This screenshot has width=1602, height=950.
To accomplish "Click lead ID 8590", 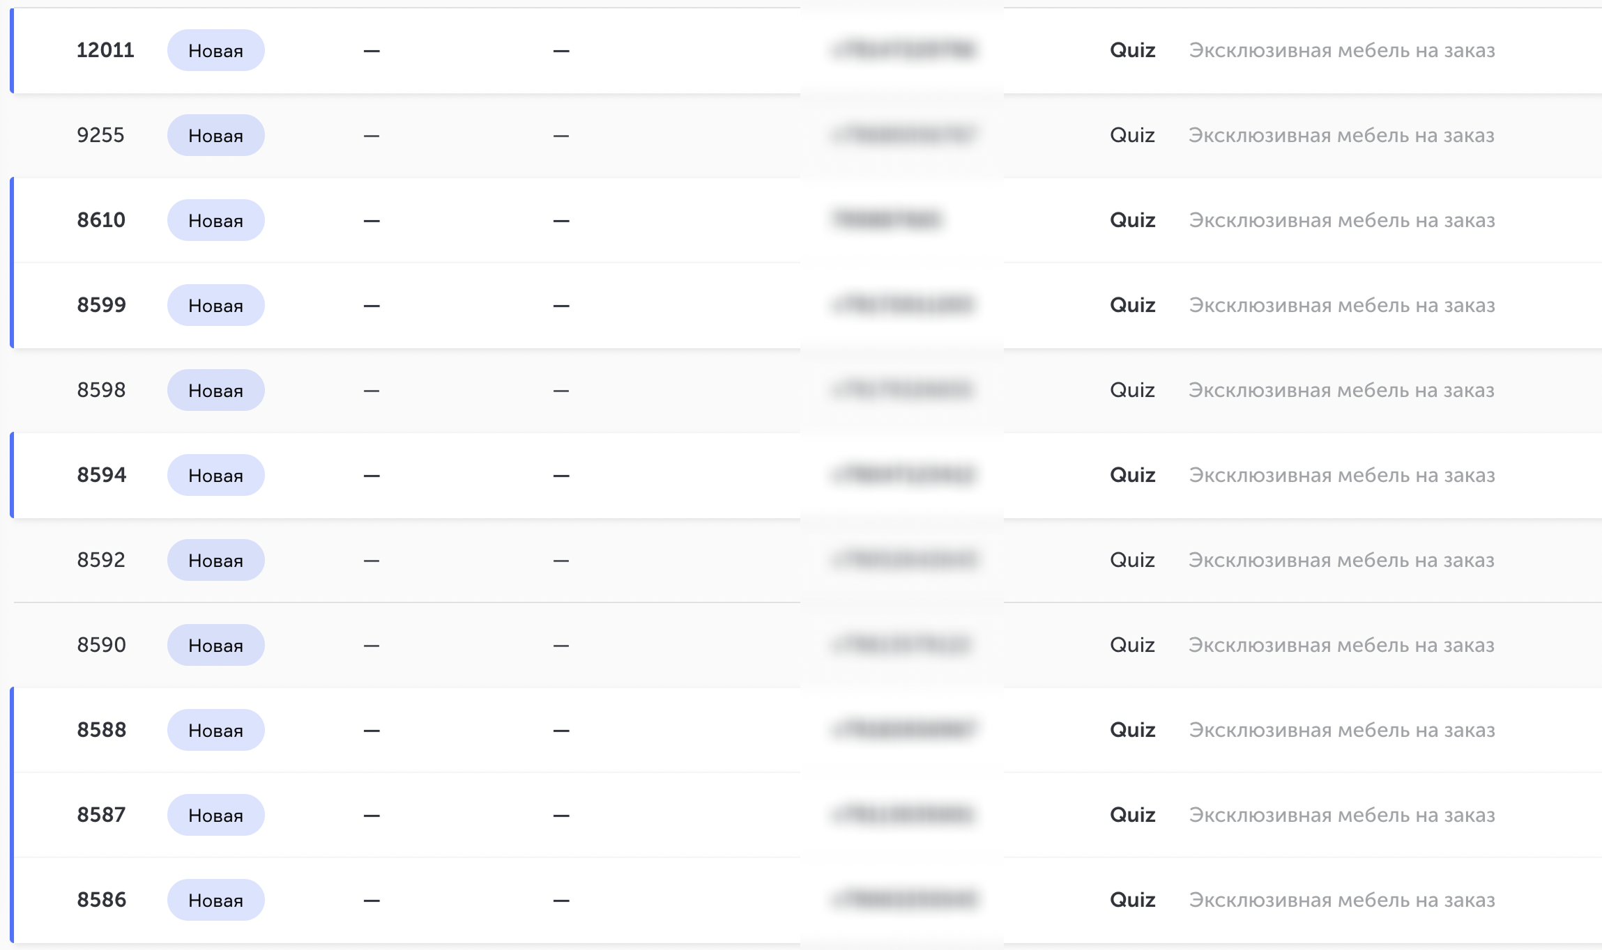I will 102,645.
